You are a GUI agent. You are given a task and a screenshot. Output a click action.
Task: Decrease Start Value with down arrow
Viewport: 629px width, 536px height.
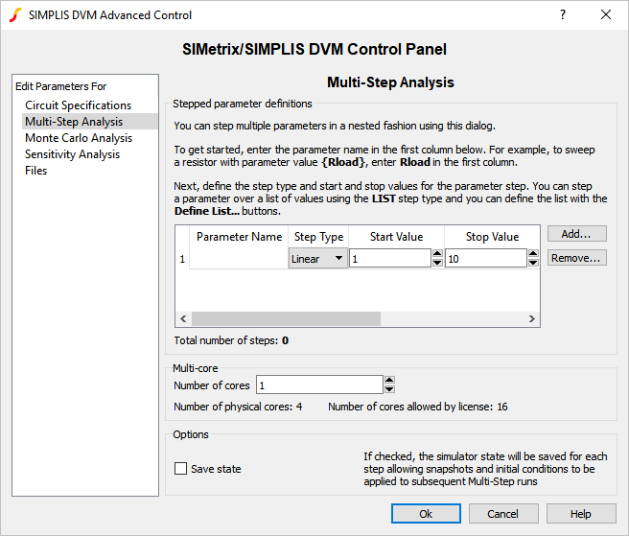click(437, 263)
